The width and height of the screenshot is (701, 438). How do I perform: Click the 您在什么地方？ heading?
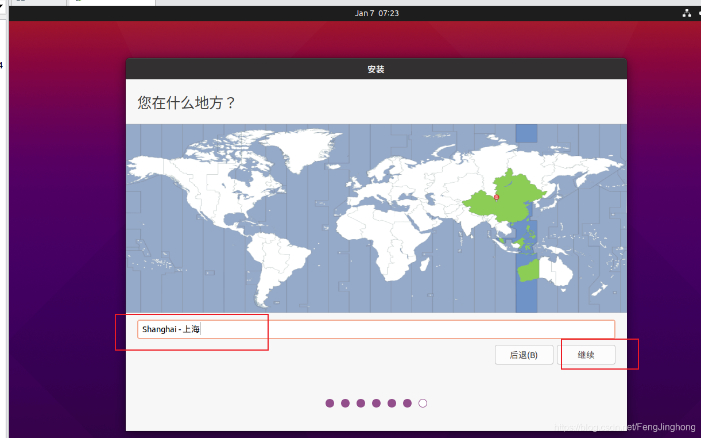pyautogui.click(x=187, y=103)
